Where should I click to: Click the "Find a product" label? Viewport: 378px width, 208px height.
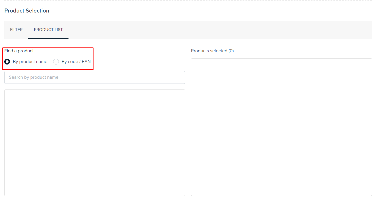19,51
